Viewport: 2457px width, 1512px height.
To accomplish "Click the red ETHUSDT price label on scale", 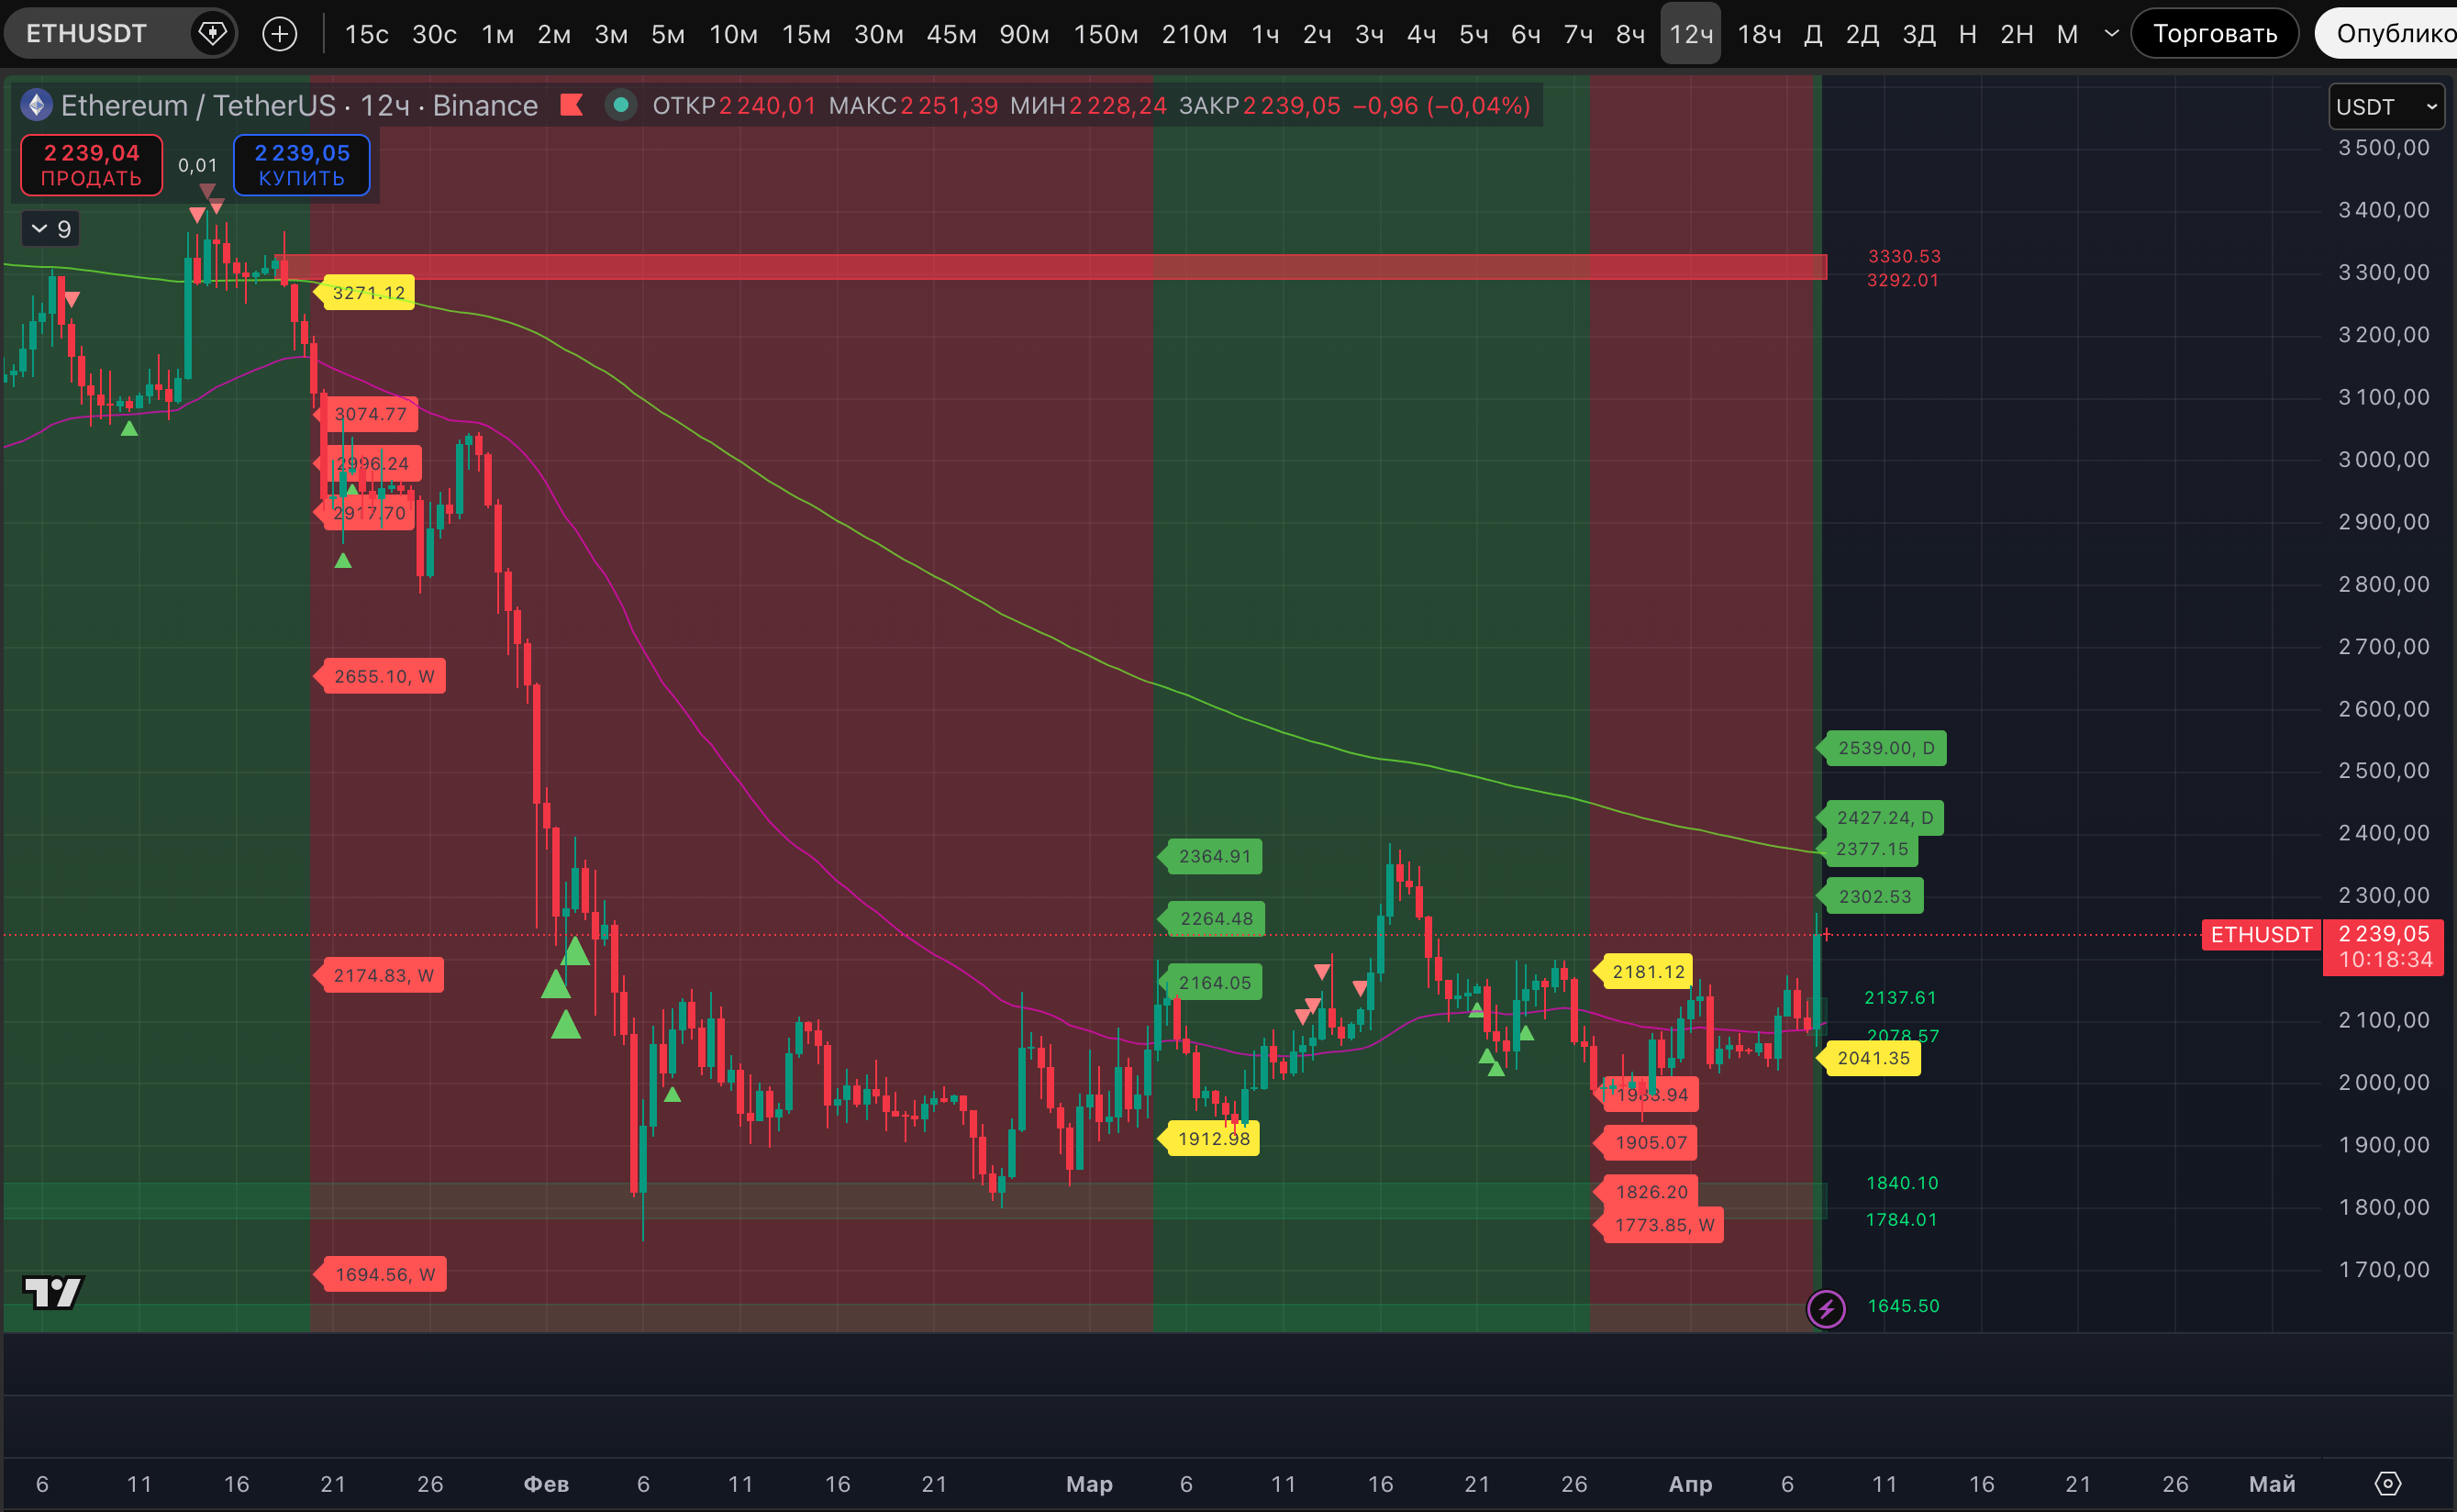I will 2260,935.
